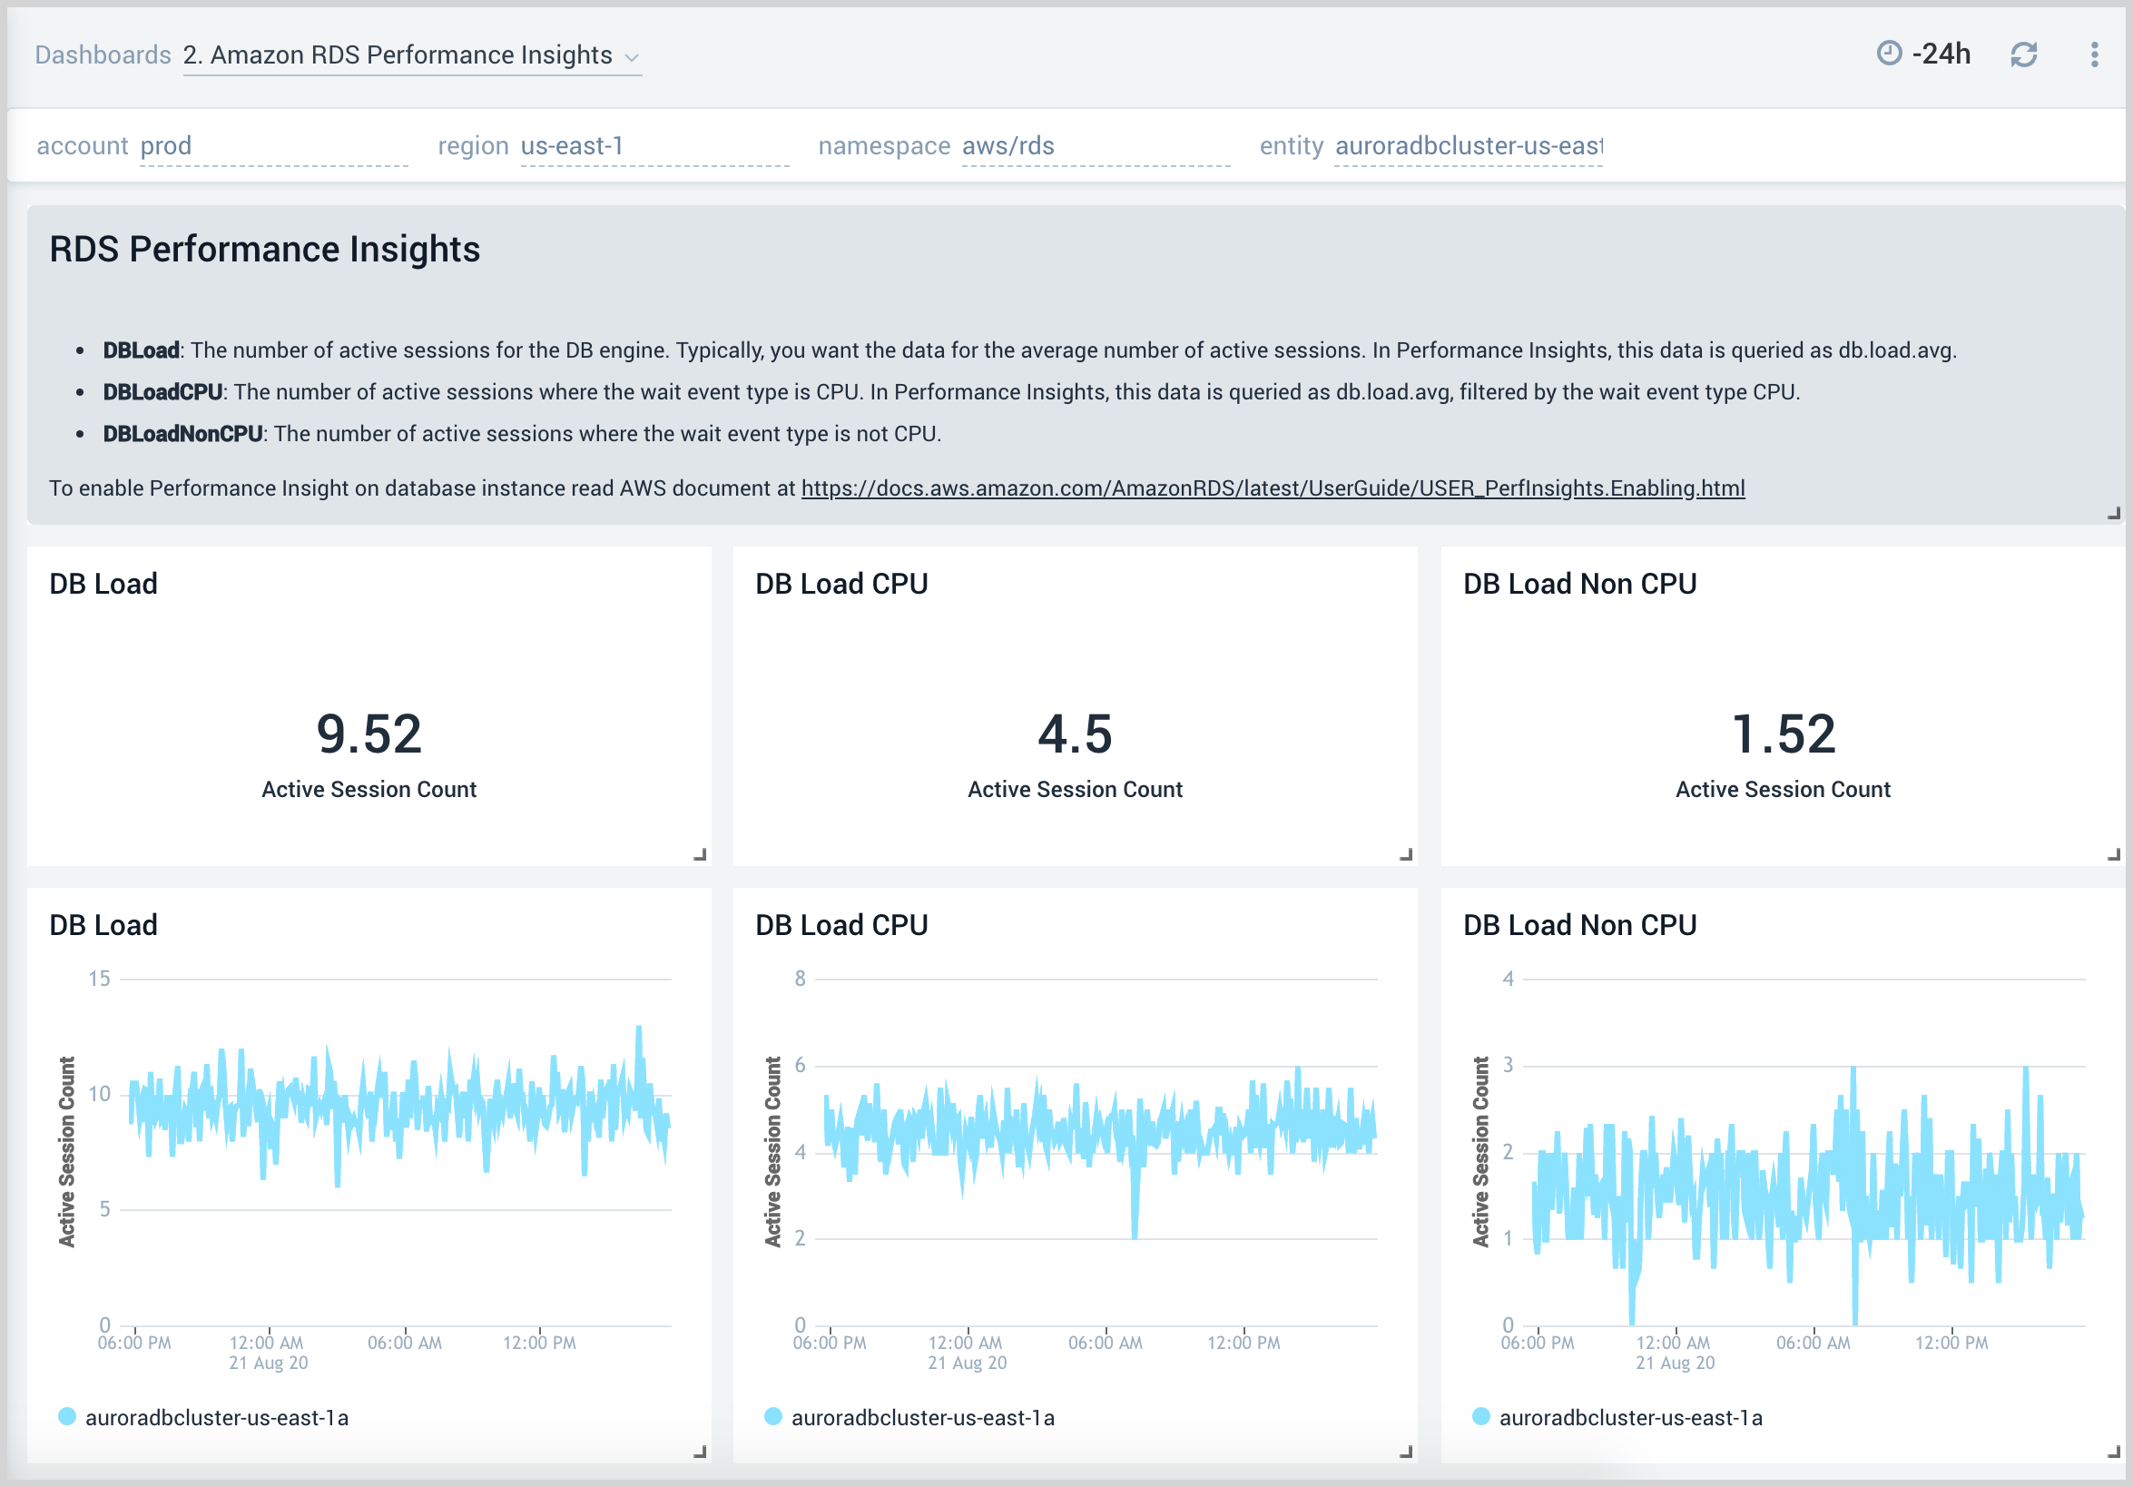Screen dimensions: 2133x1487
Task: Click the Dashboards breadcrumb
Action: point(103,54)
